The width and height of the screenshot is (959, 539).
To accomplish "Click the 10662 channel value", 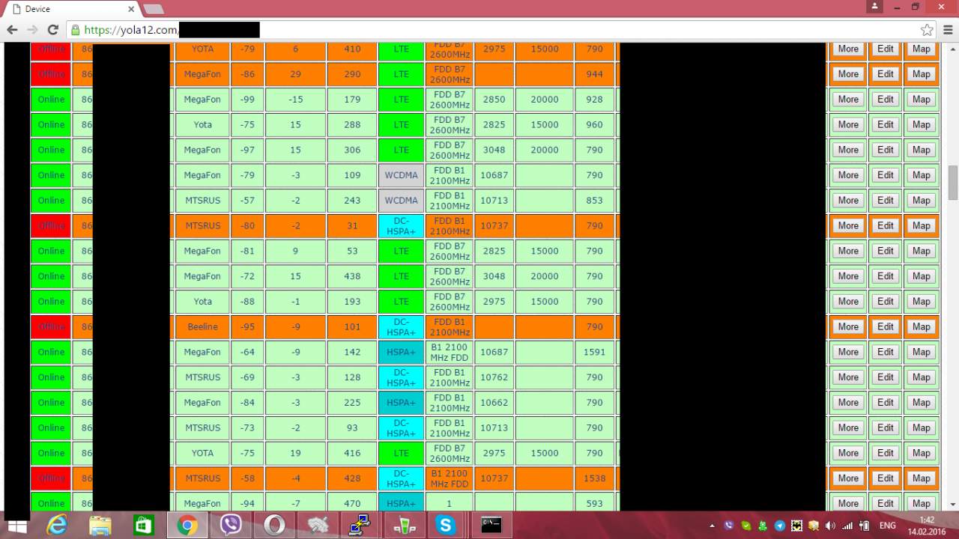I will point(494,403).
